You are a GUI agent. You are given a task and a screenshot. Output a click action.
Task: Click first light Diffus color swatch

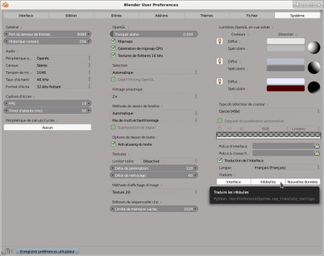[286, 41]
